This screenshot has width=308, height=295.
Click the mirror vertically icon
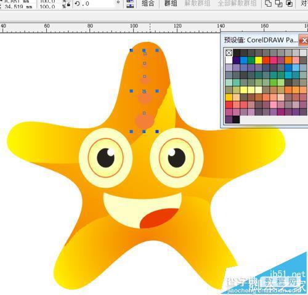coord(129,6)
